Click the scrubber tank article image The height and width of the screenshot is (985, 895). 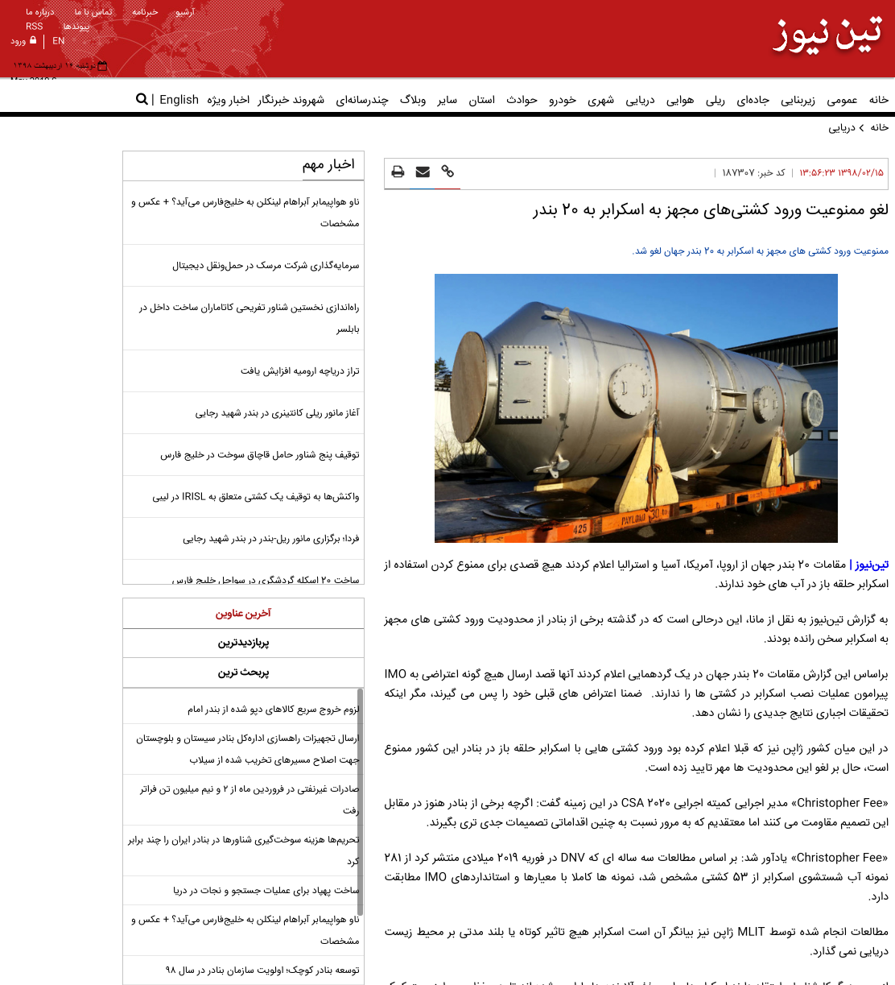[x=636, y=408]
